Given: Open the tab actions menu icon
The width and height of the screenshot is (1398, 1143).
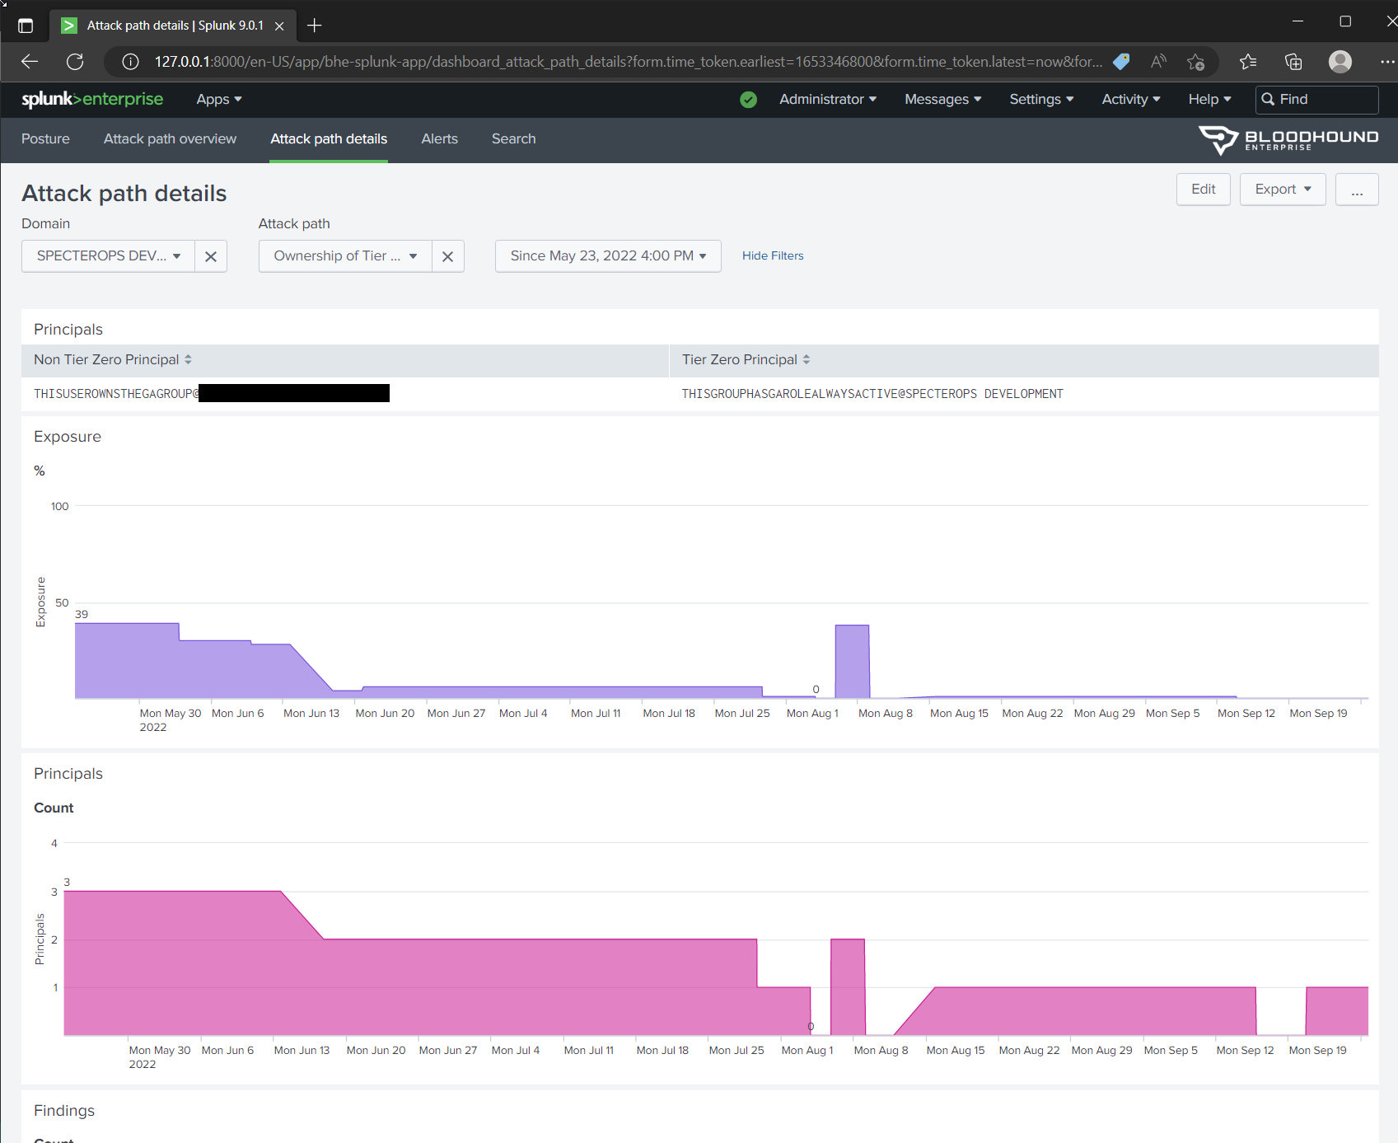Looking at the screenshot, I should point(26,26).
